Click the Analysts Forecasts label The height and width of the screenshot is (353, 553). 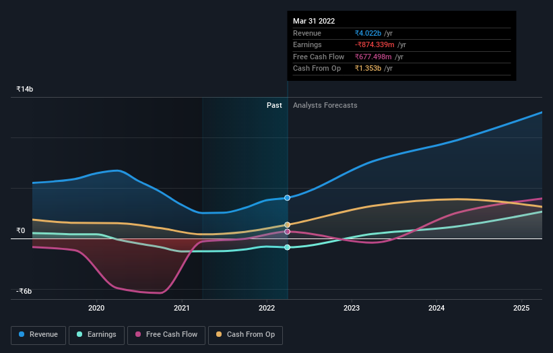[325, 105]
